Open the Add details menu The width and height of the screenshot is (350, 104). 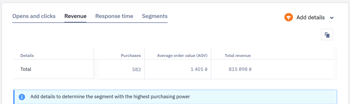[x=310, y=18]
